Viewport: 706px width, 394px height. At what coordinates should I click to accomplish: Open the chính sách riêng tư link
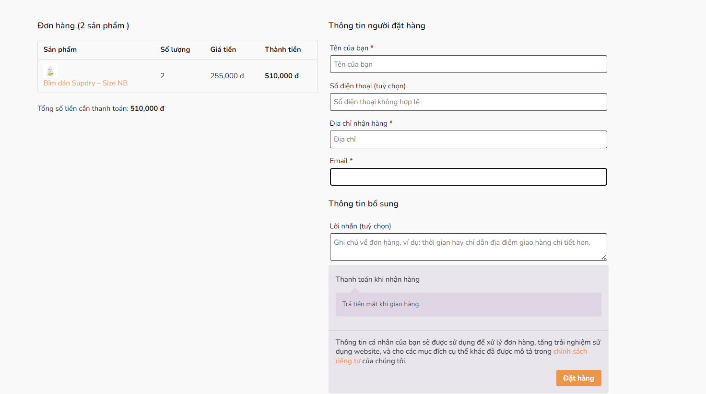click(570, 352)
